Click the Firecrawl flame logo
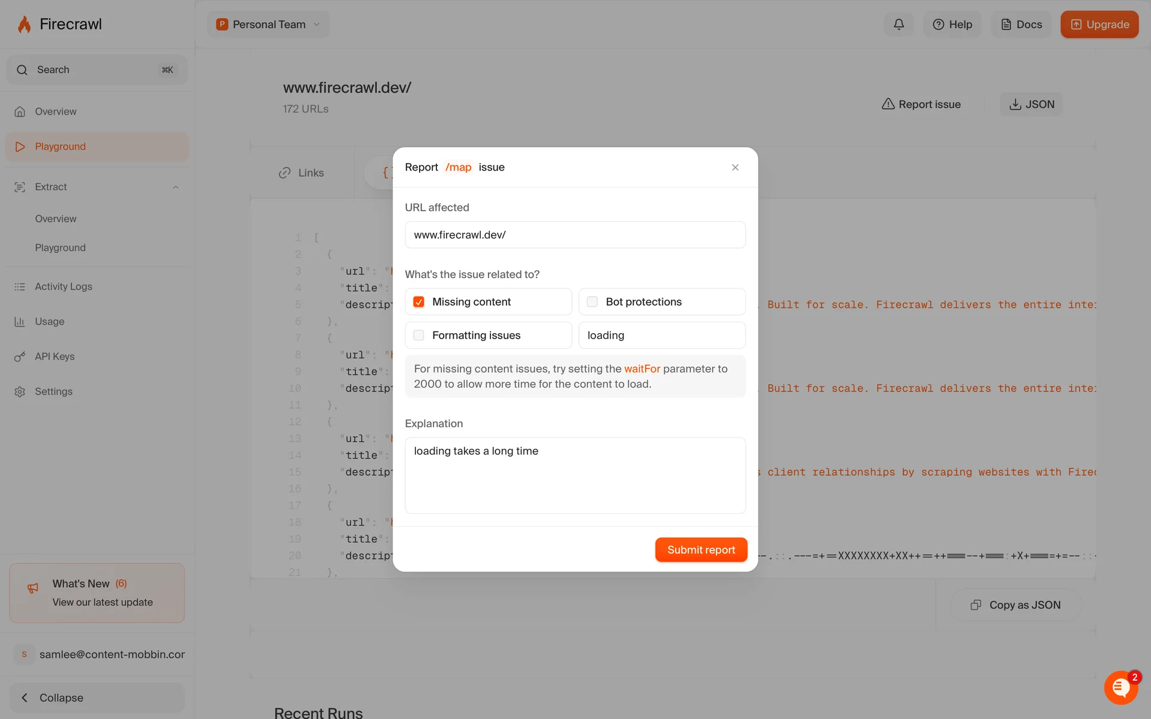Image resolution: width=1151 pixels, height=719 pixels. pyautogui.click(x=24, y=25)
